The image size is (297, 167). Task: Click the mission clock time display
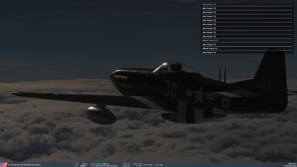point(292,164)
